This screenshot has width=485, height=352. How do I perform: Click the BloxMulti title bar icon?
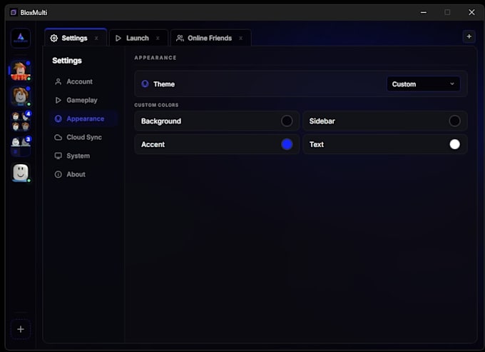pyautogui.click(x=14, y=12)
